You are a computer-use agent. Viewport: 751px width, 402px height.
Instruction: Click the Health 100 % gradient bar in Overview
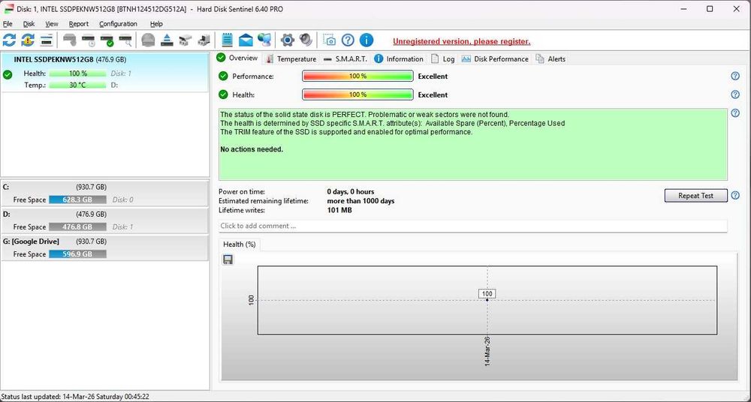click(357, 94)
